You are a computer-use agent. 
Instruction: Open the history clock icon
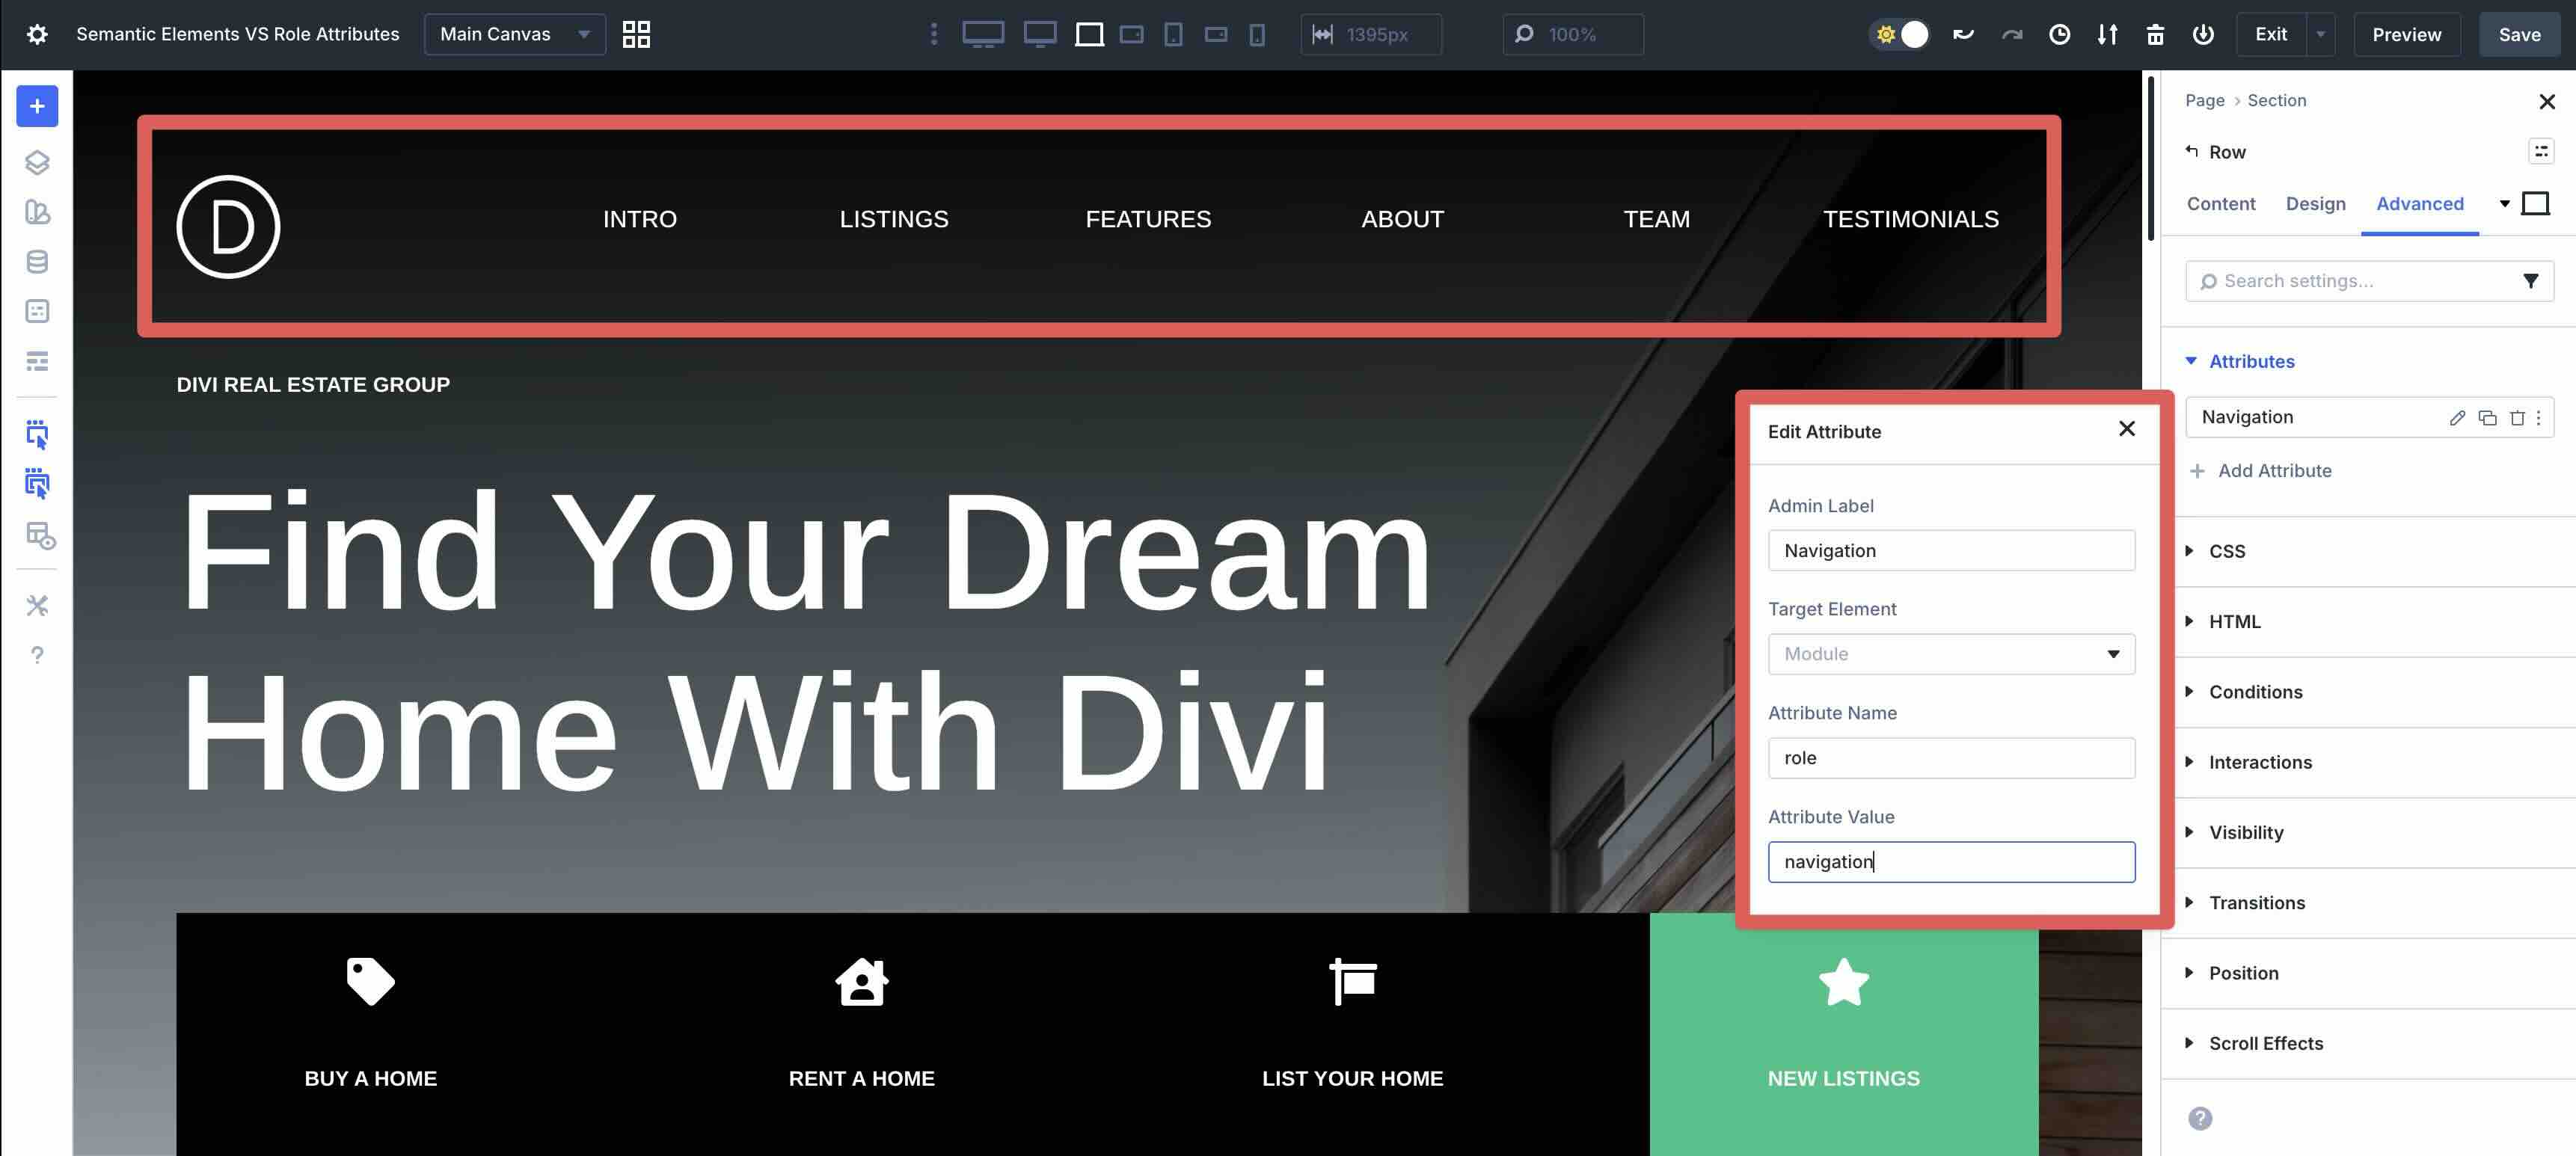point(2059,34)
